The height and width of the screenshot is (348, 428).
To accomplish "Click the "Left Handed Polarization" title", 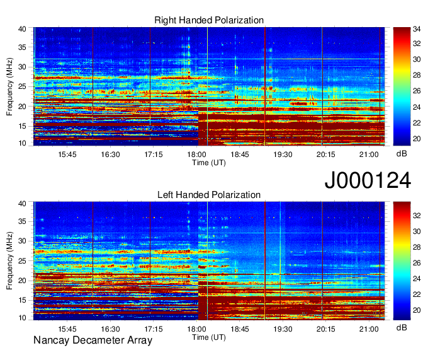I will [x=209, y=195].
